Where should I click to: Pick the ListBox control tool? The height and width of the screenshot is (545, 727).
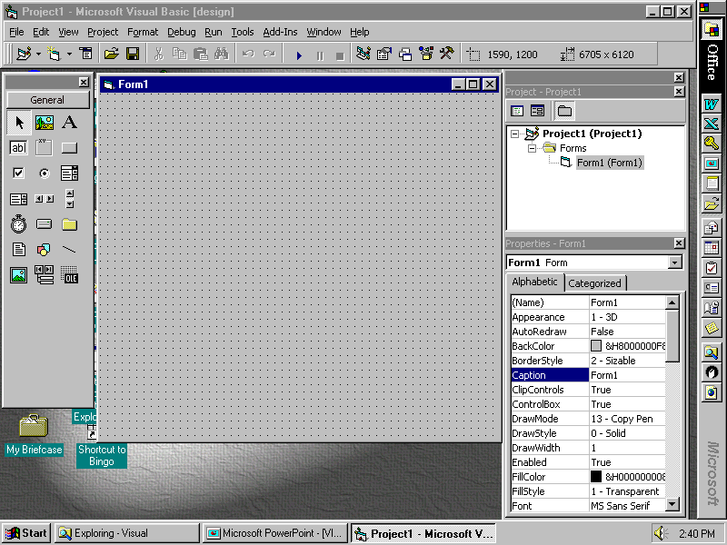click(19, 199)
